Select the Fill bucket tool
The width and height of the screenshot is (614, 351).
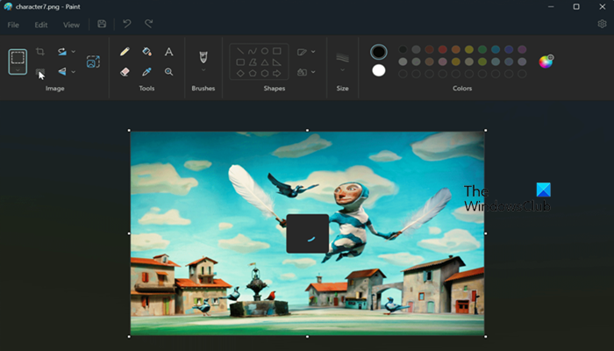146,51
